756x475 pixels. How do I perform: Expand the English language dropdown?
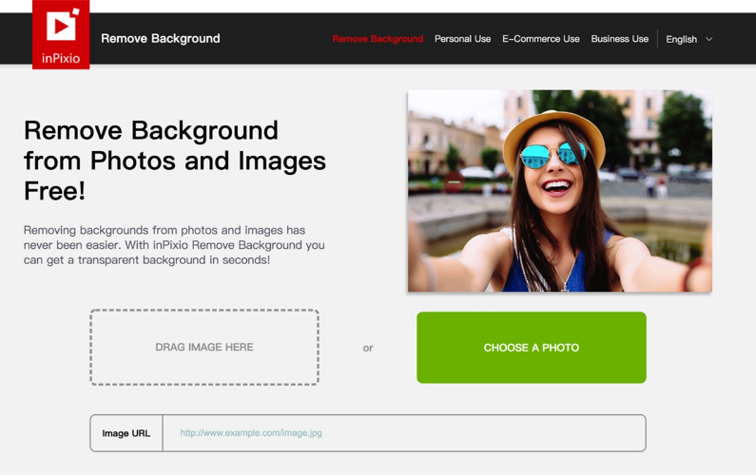[689, 39]
